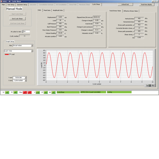Click the cycles to view stepper arrows

tap(23, 32)
